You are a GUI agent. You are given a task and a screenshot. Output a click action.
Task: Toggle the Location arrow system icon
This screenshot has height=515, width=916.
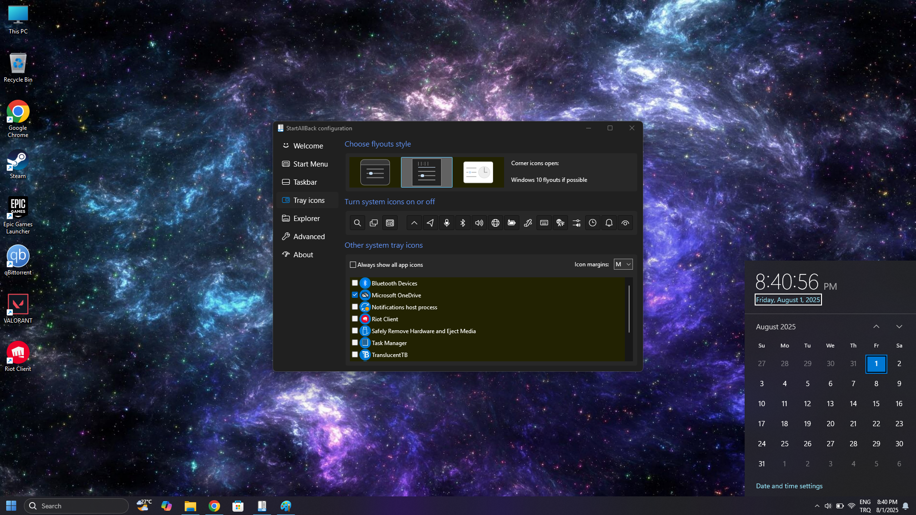(431, 223)
